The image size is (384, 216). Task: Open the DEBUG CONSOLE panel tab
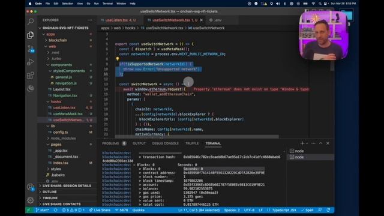point(166,143)
